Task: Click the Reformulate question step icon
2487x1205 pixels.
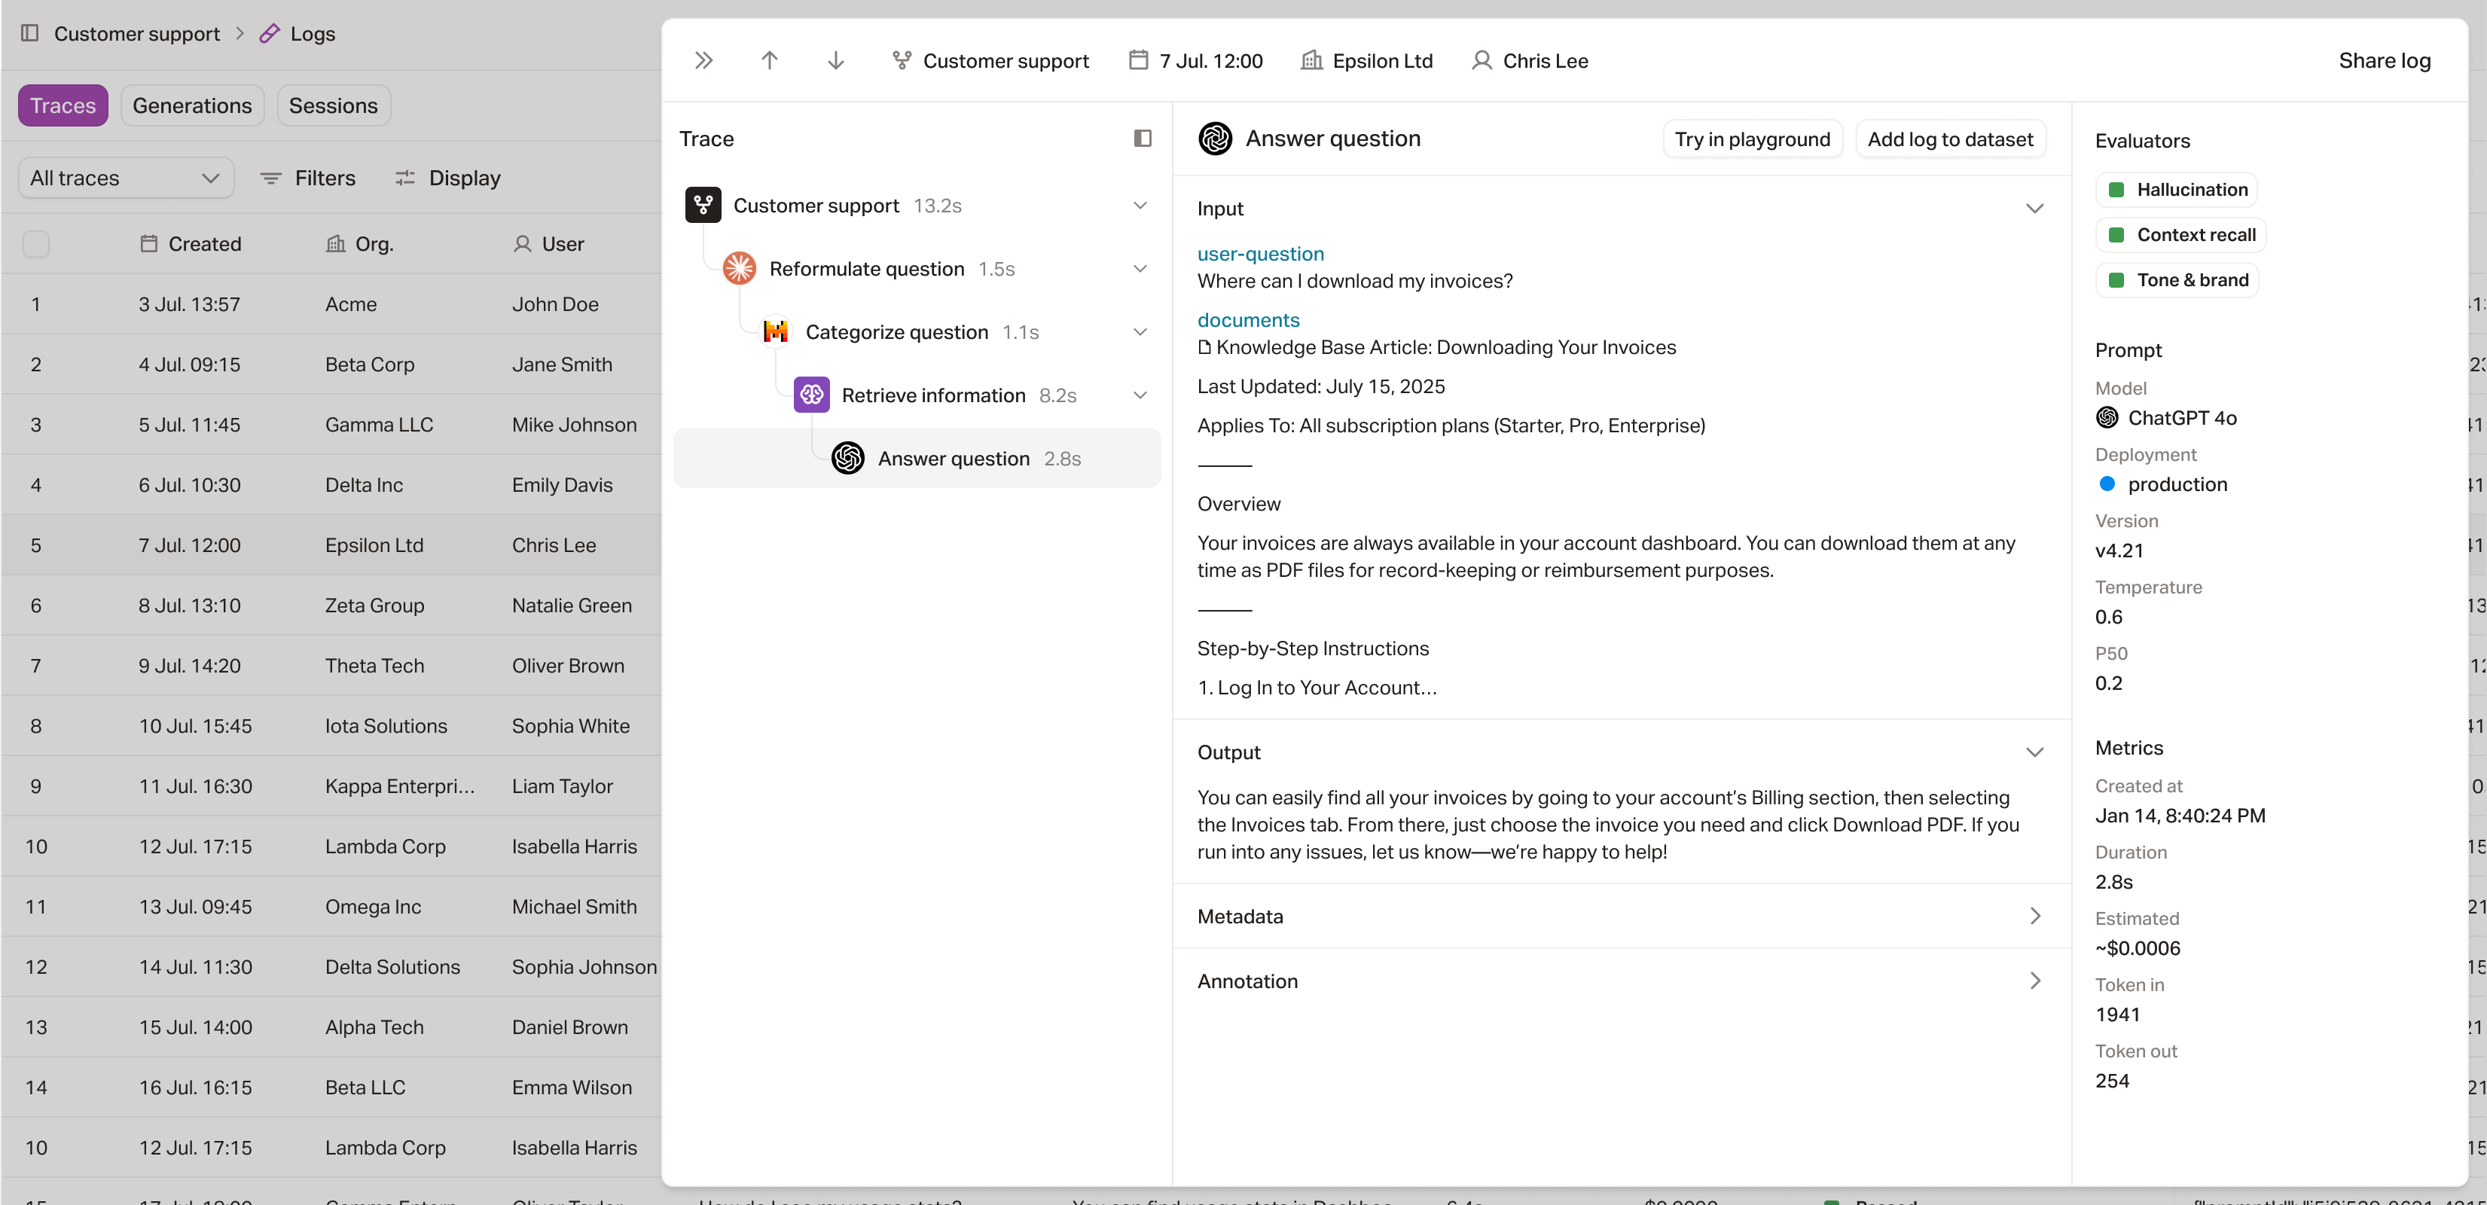Action: click(x=740, y=268)
